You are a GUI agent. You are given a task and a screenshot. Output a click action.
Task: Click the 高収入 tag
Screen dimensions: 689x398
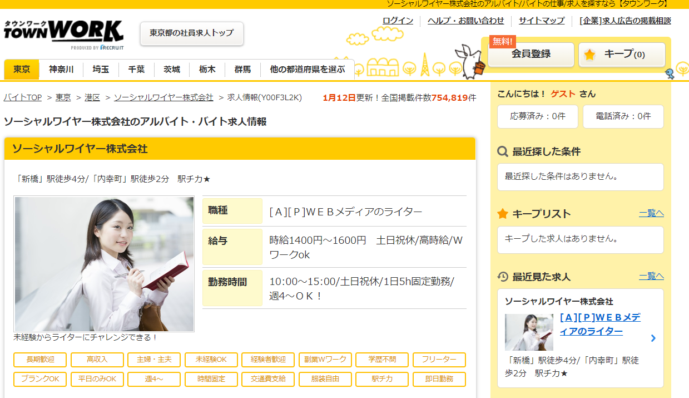(x=97, y=360)
